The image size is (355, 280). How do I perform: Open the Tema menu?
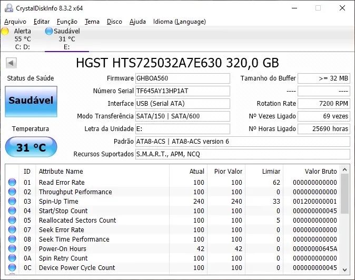[92, 22]
